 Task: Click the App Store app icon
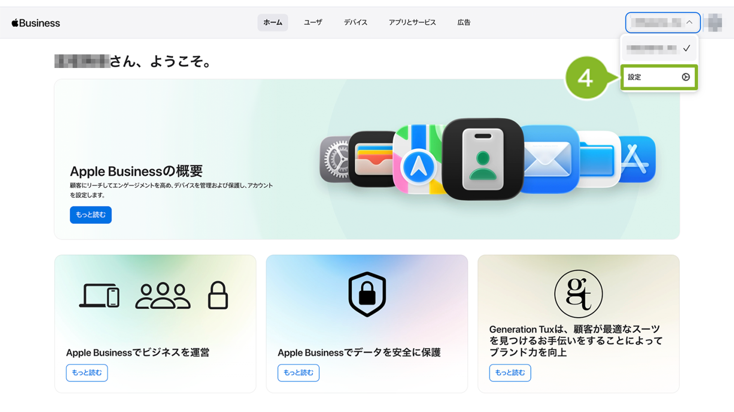click(637, 159)
